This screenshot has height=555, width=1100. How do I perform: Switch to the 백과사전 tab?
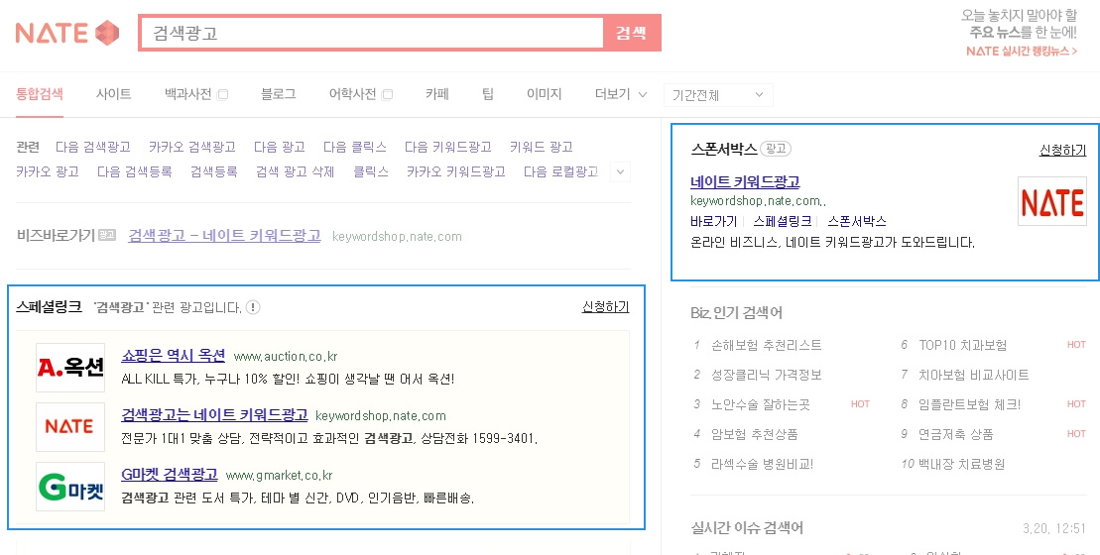[188, 94]
